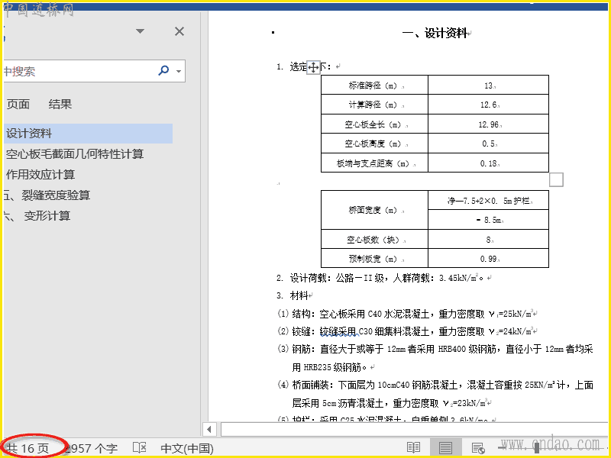Click table cell value 13
This screenshot has height=458, width=611.
pos(489,85)
